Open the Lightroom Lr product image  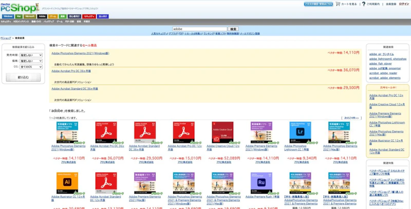[300, 132]
